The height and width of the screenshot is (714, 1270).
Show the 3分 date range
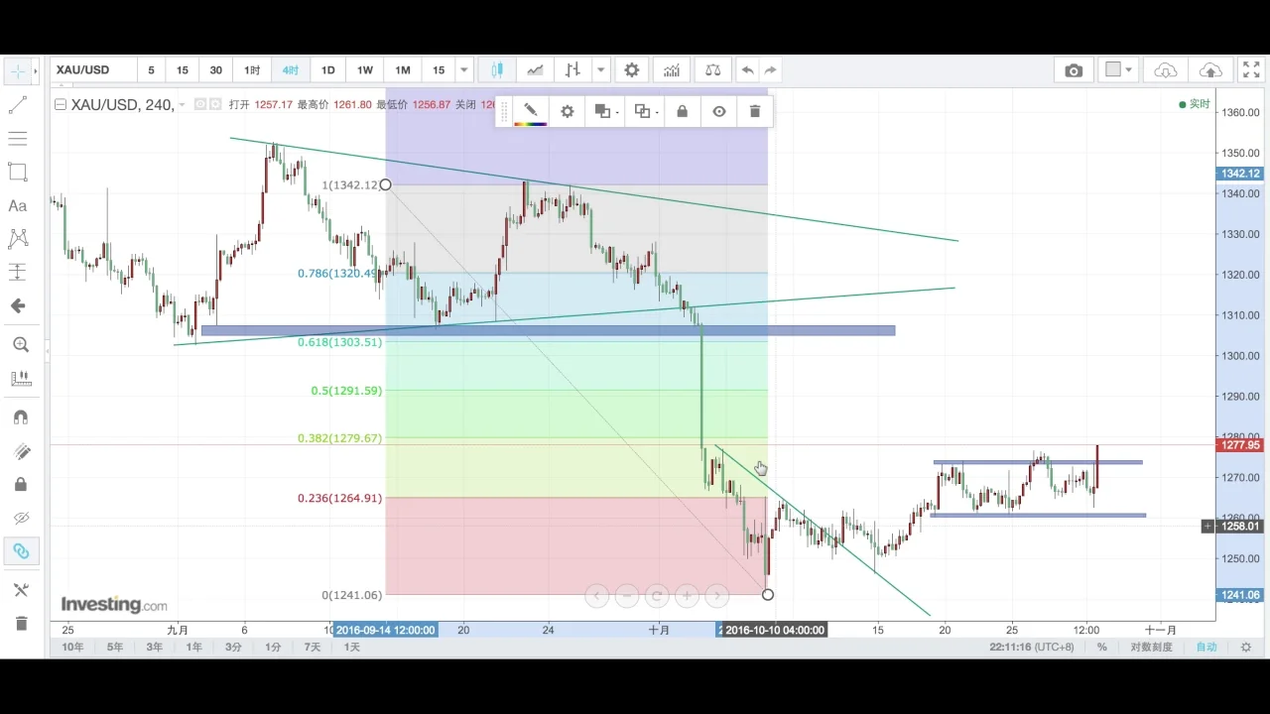[233, 648]
